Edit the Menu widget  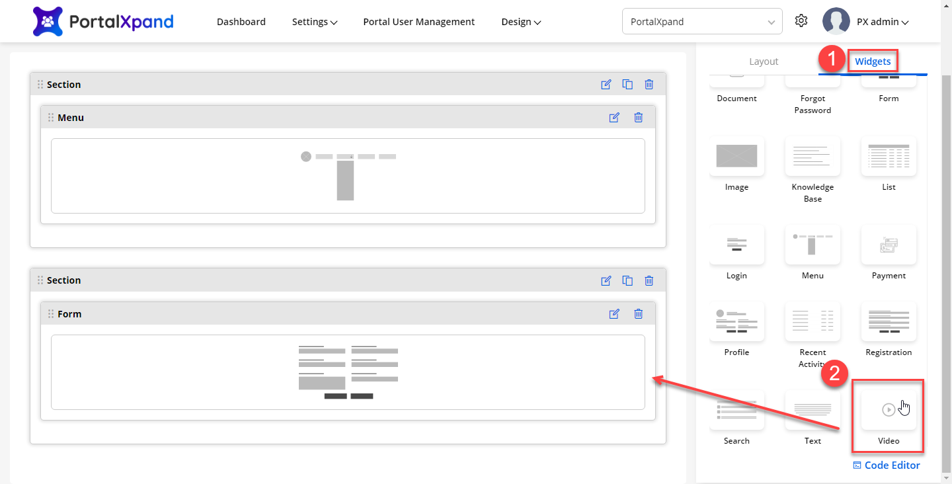click(x=614, y=118)
